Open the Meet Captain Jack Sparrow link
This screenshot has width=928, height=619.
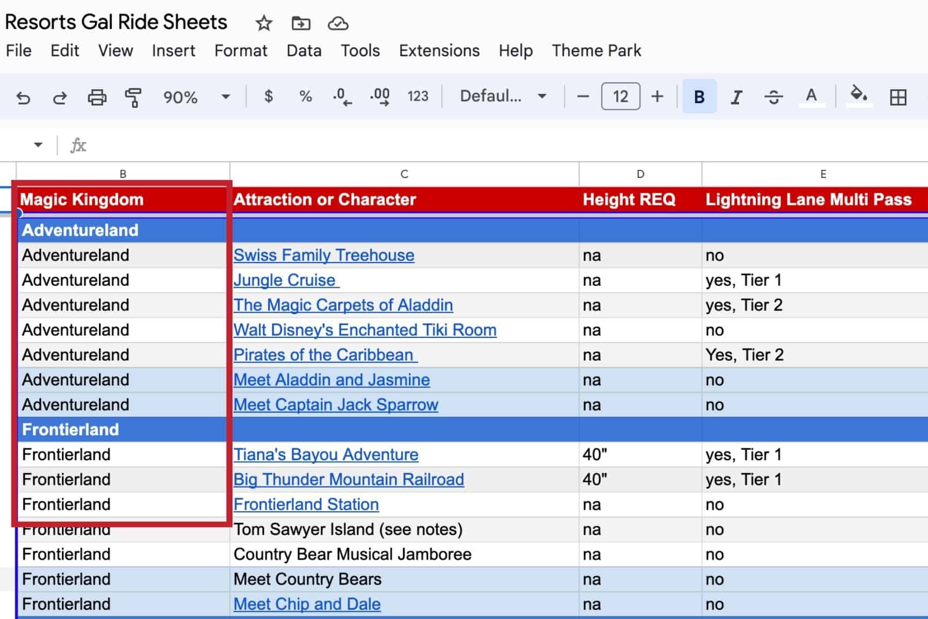click(336, 405)
